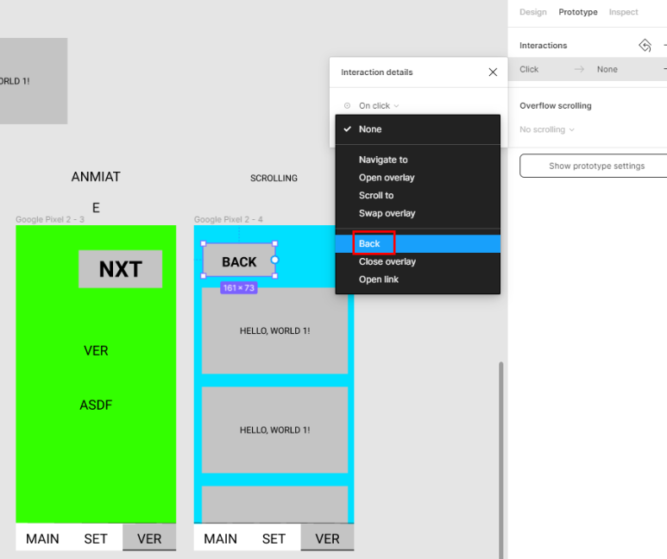Viewport: 667px width, 559px height.
Task: Click VER text in green frame body
Action: [96, 350]
